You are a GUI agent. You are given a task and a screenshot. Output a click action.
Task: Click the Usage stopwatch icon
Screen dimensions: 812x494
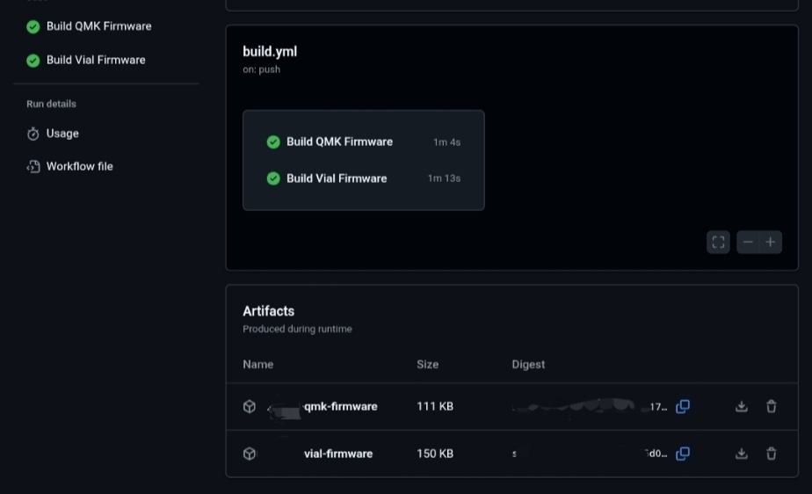(33, 134)
